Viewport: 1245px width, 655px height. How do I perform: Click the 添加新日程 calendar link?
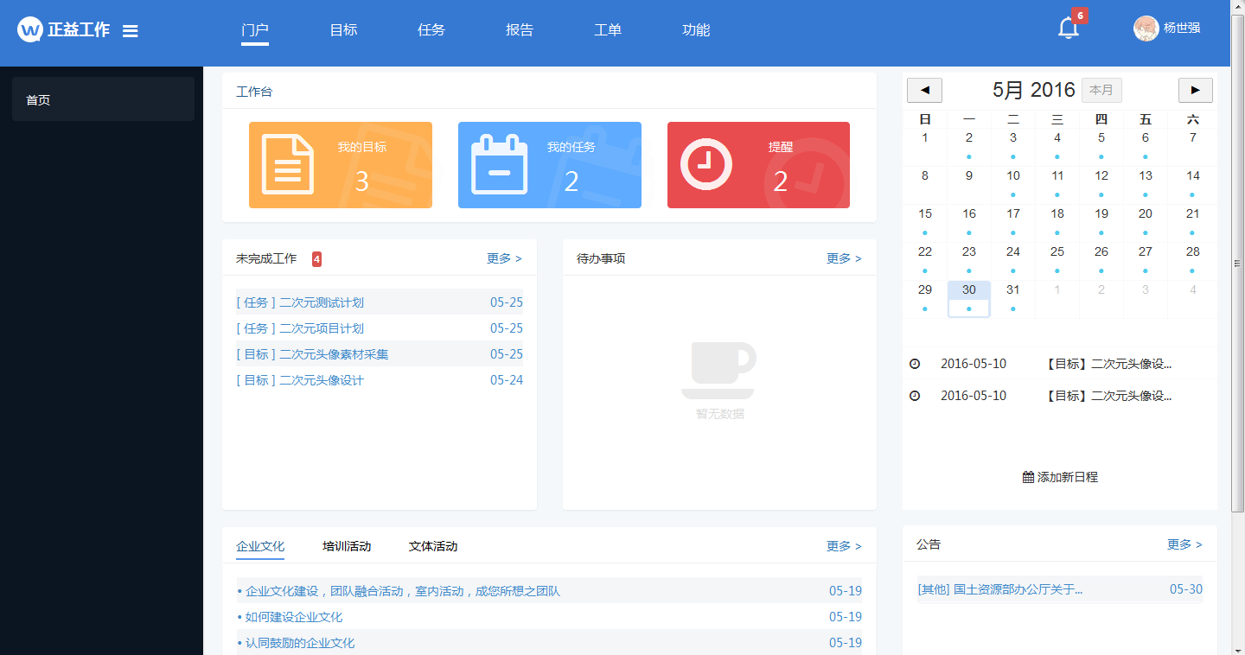pyautogui.click(x=1060, y=477)
